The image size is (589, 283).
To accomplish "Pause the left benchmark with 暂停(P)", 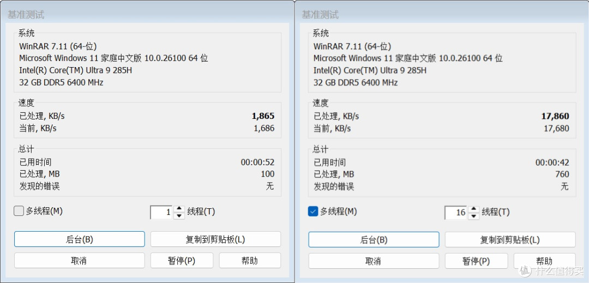I will click(182, 261).
